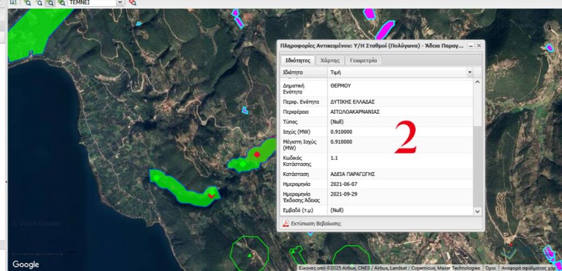Click the scroll down arrow in properties table
The width and height of the screenshot is (562, 271).
coord(477,211)
